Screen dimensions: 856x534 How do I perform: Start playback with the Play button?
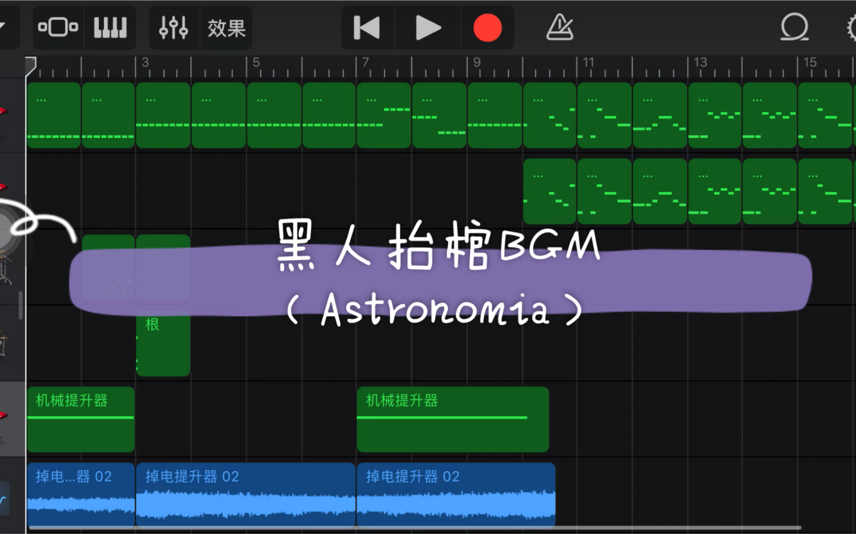point(428,28)
